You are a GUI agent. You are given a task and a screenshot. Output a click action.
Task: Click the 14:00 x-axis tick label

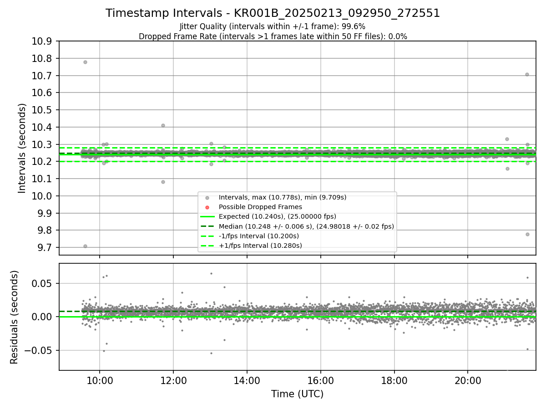click(247, 381)
